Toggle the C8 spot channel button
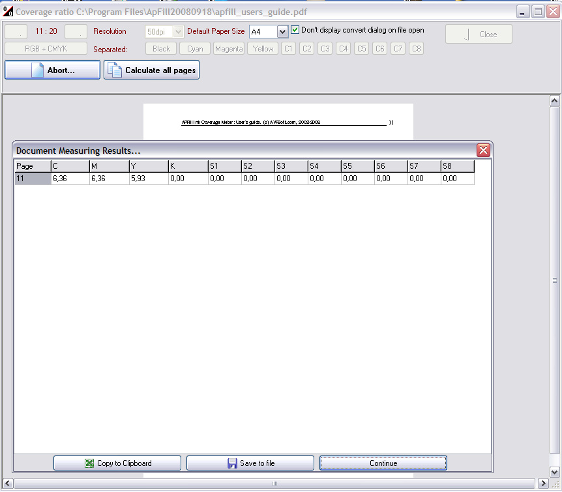Image resolution: width=562 pixels, height=492 pixels. [x=417, y=49]
